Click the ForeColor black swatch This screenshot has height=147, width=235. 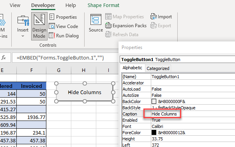click(x=154, y=133)
